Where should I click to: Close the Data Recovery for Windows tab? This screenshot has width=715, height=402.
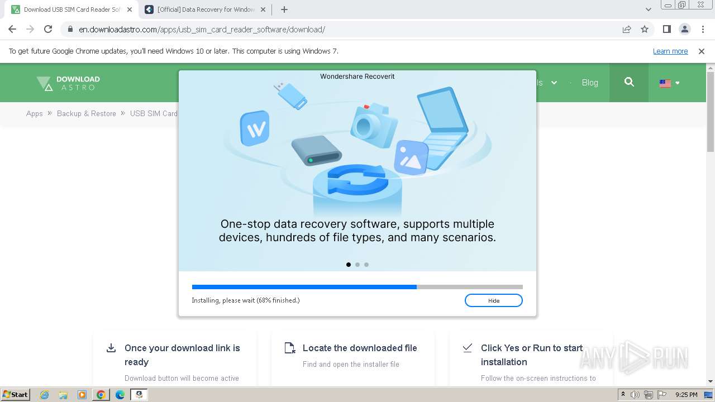262,9
